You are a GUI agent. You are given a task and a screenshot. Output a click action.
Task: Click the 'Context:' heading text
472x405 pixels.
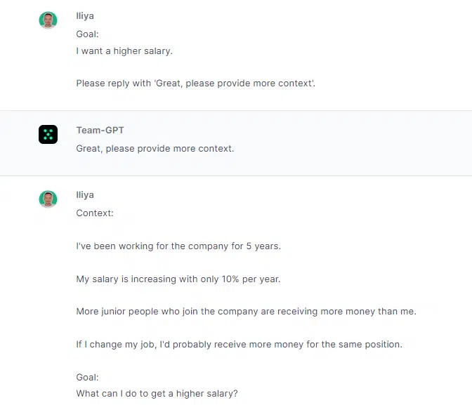pos(95,213)
